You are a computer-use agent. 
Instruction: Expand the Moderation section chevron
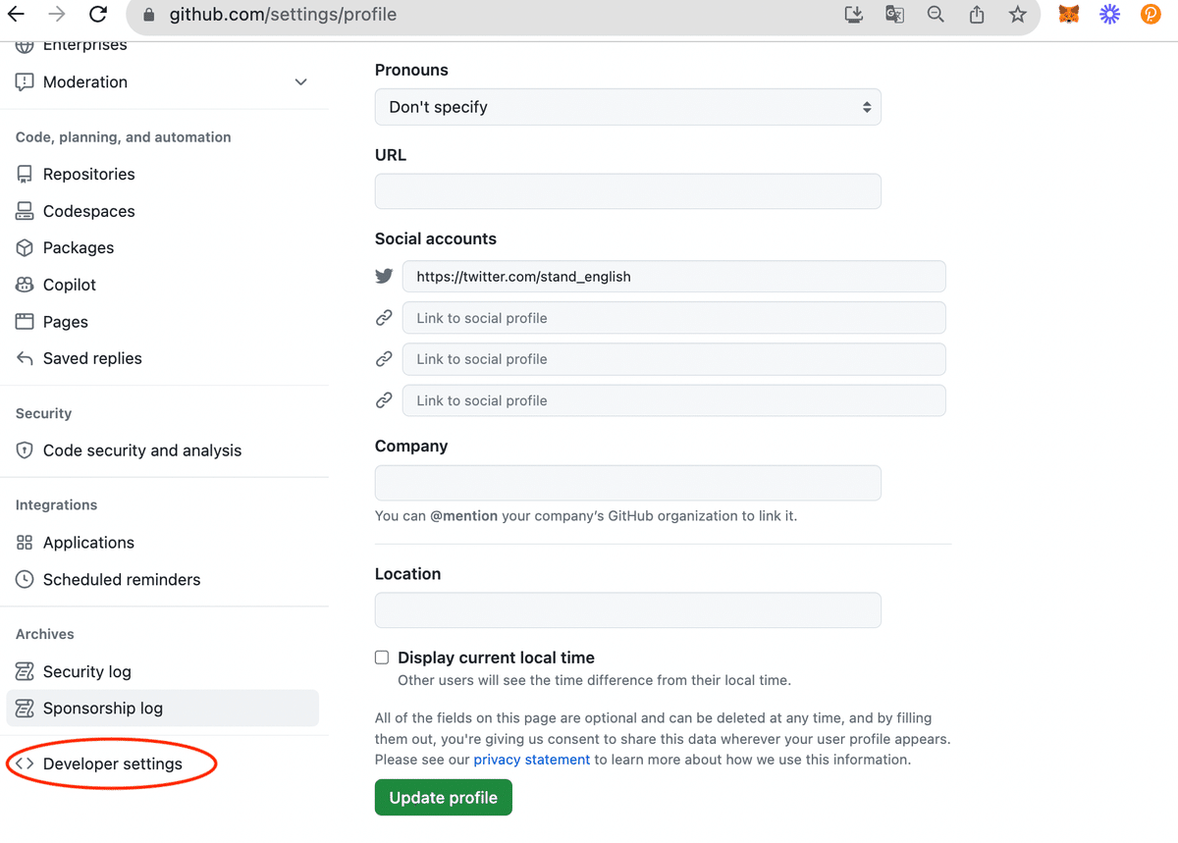click(301, 82)
